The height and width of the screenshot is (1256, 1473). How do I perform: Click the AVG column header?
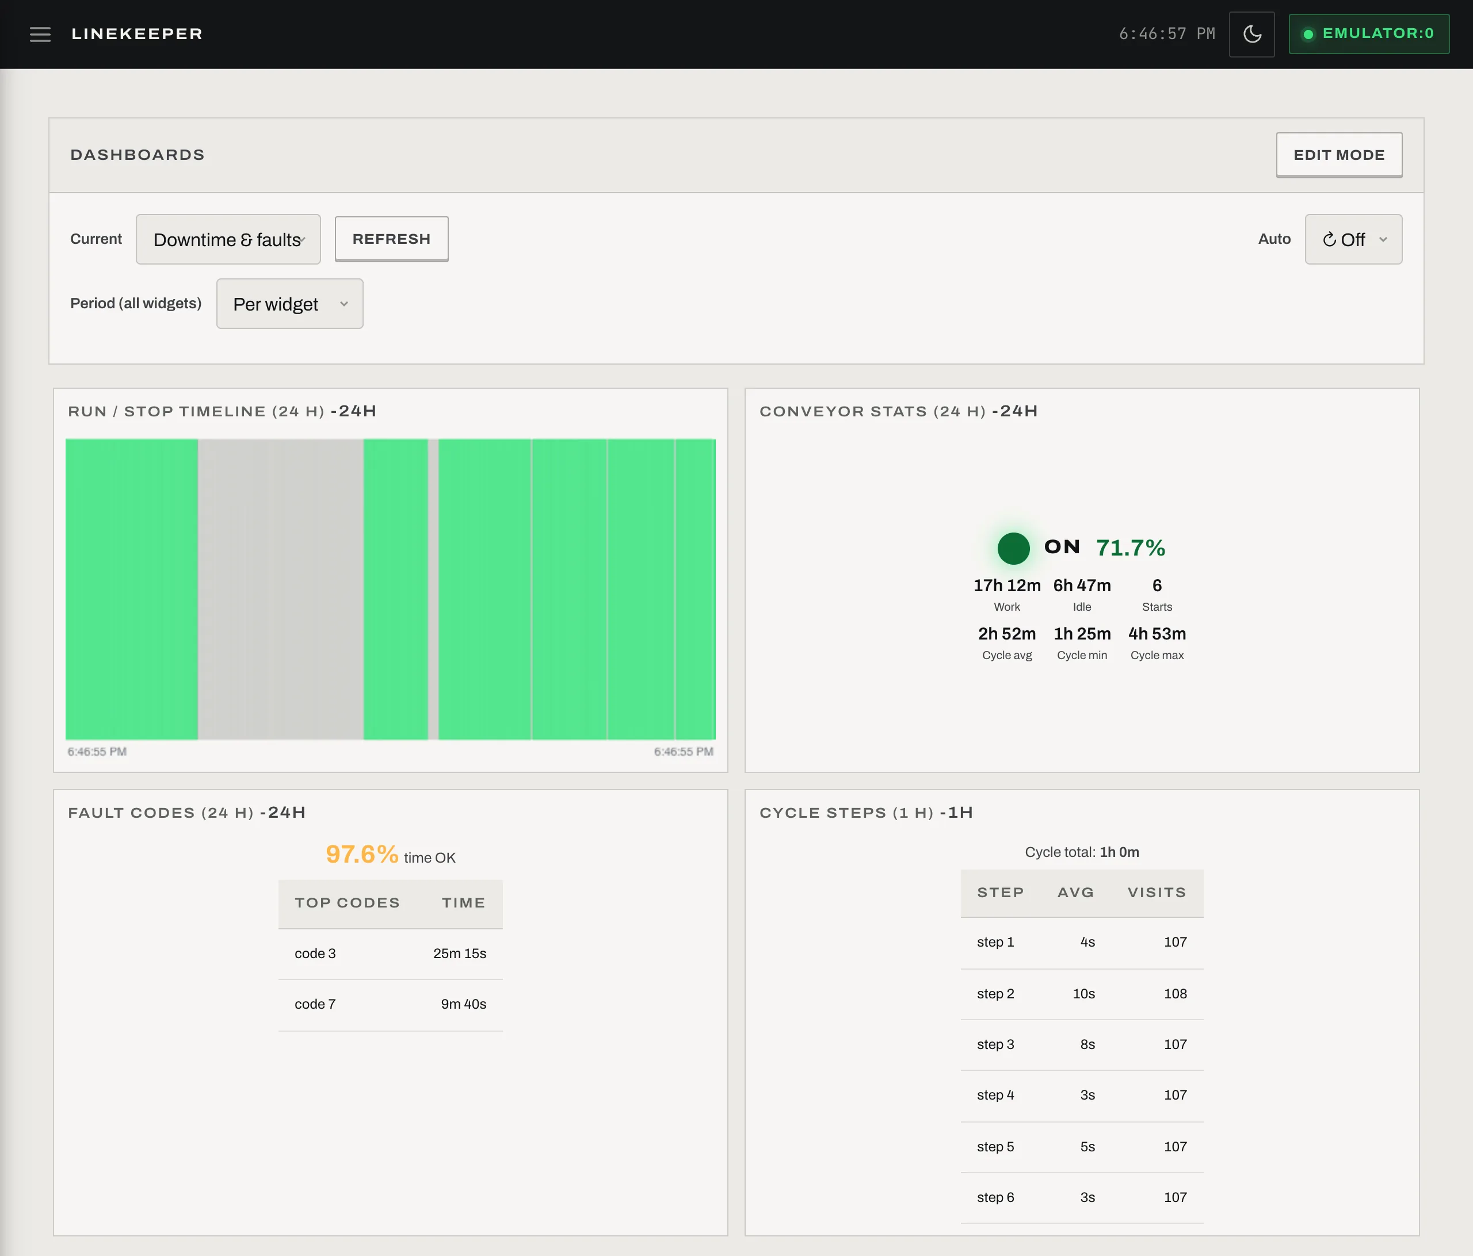pyautogui.click(x=1075, y=893)
